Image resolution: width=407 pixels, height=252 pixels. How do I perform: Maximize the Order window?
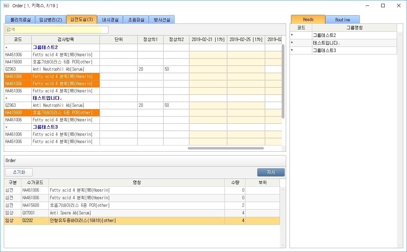383,6
